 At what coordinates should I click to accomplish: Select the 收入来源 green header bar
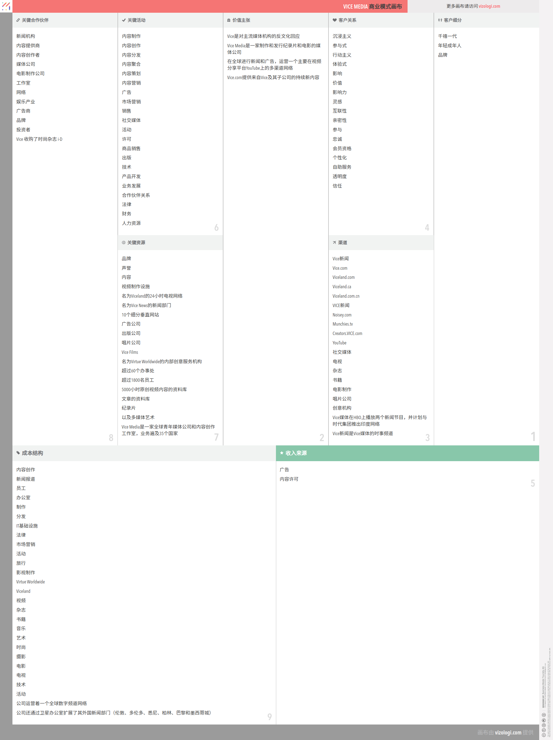click(x=407, y=453)
